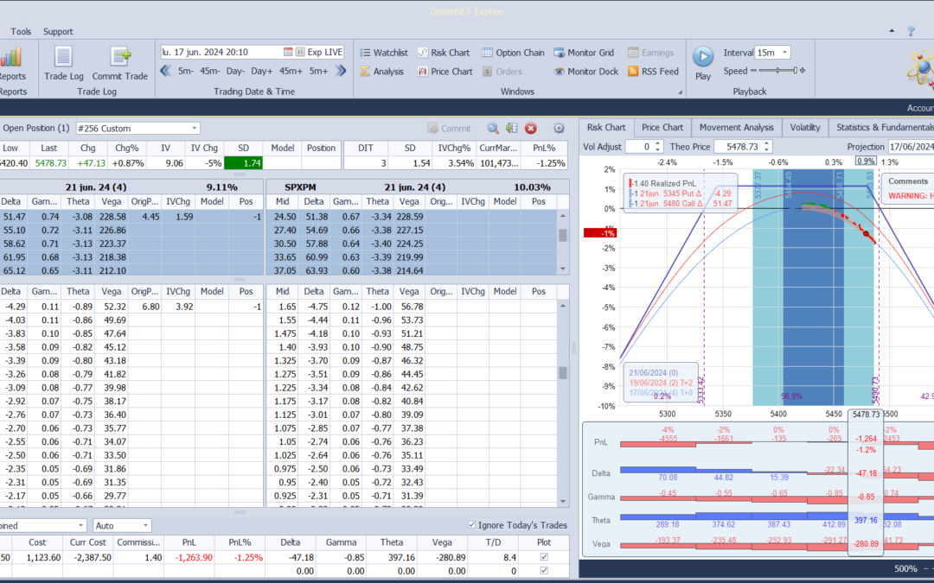The image size is (934, 583).
Task: Toggle Ignore Today's Trades checkbox
Action: 471,525
